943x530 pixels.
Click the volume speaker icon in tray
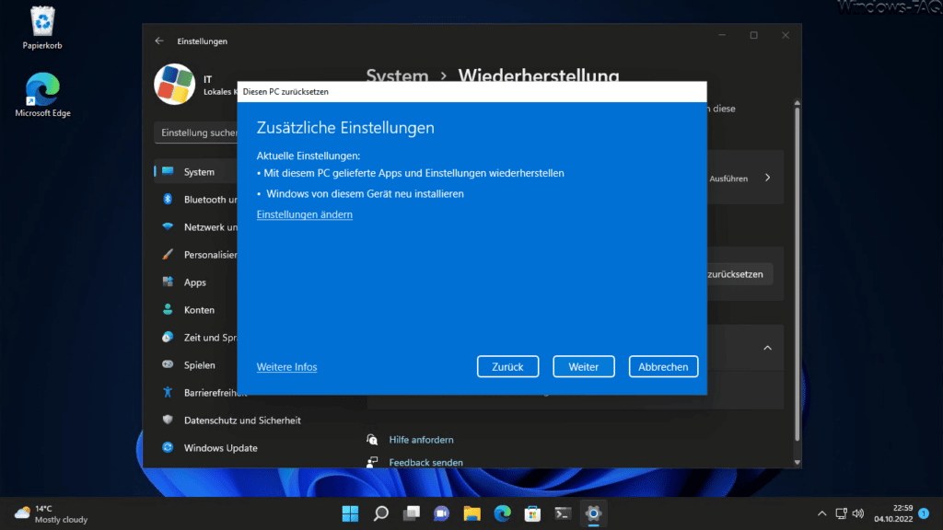tap(858, 513)
